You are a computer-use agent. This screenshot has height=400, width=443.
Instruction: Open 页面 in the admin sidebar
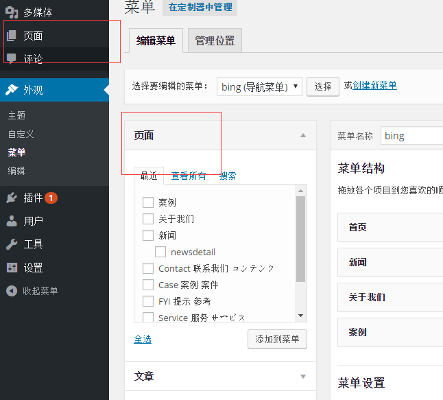[x=54, y=36]
